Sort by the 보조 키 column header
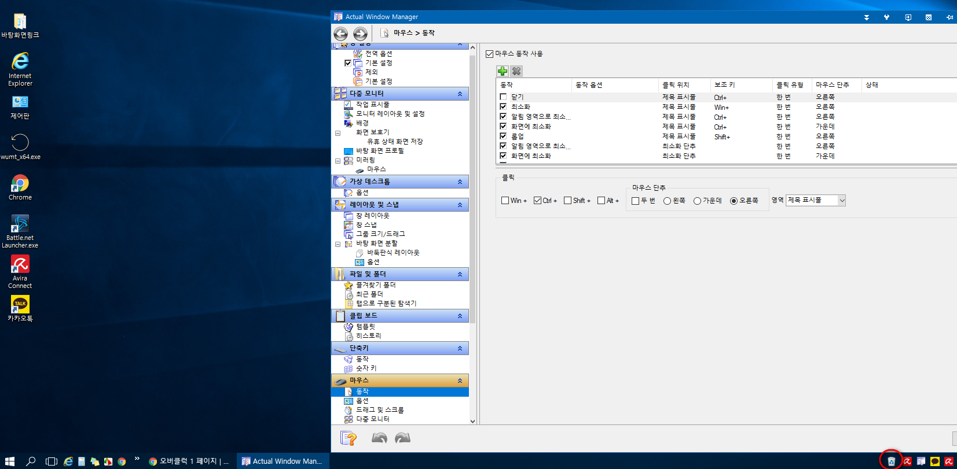Screen dimensions: 957x469 [742, 85]
